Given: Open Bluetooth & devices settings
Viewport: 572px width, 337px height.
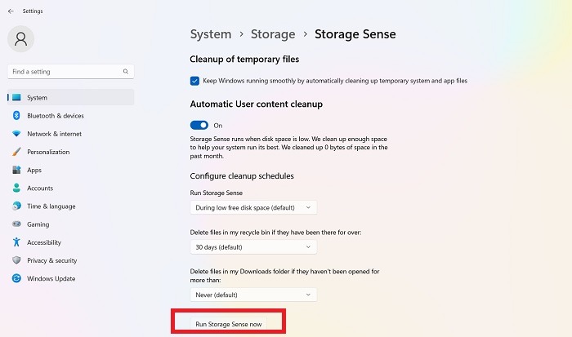Looking at the screenshot, I should click(x=71, y=116).
